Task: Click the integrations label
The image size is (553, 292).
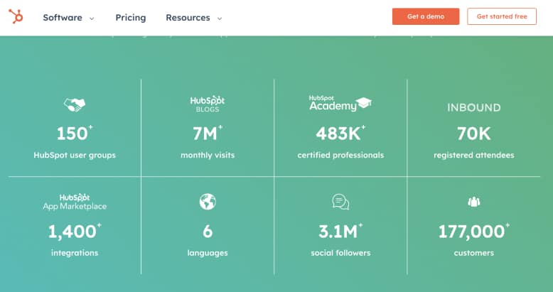Action: coord(75,253)
